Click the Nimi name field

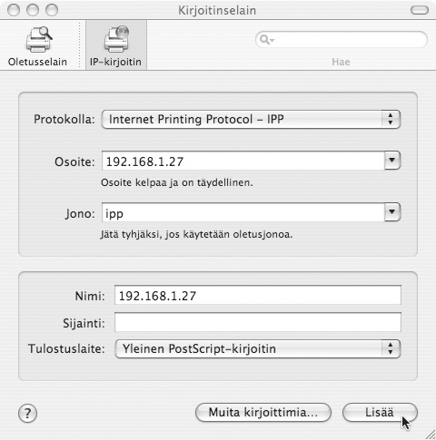tap(258, 295)
